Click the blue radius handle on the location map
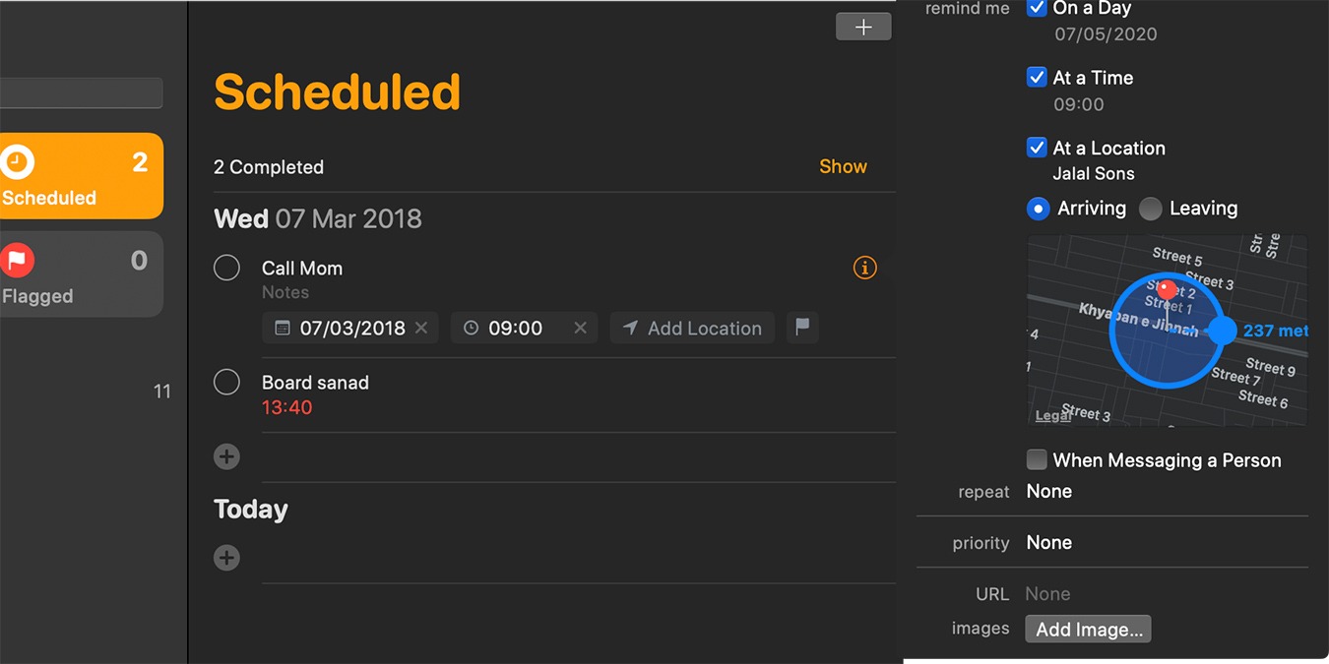The width and height of the screenshot is (1329, 664). click(1221, 332)
